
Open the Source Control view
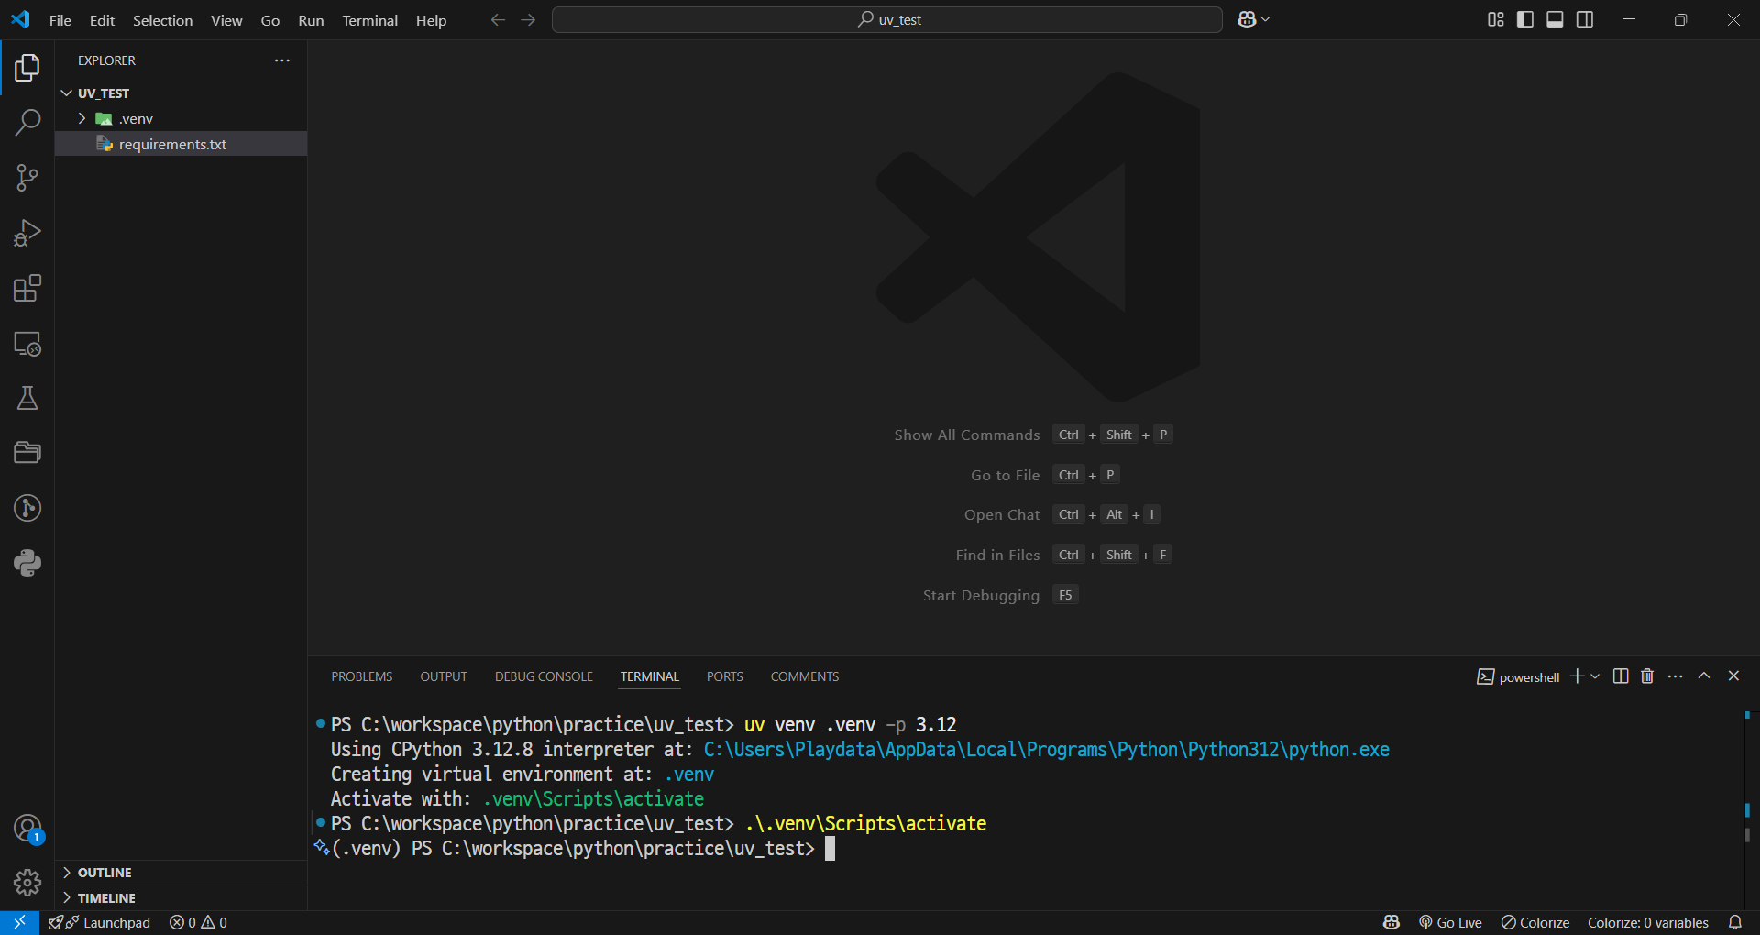[27, 178]
